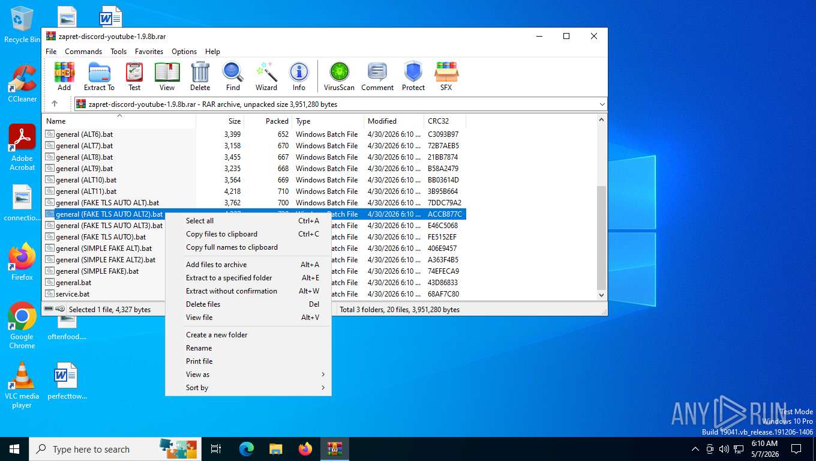Open Task View in taskbar

217,449
